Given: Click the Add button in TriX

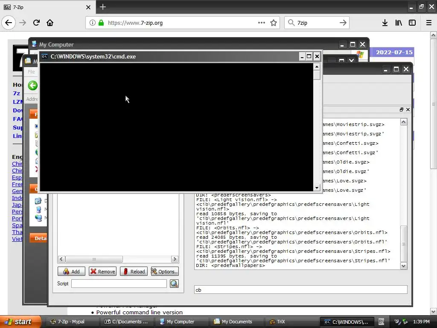Looking at the screenshot, I should (71, 271).
